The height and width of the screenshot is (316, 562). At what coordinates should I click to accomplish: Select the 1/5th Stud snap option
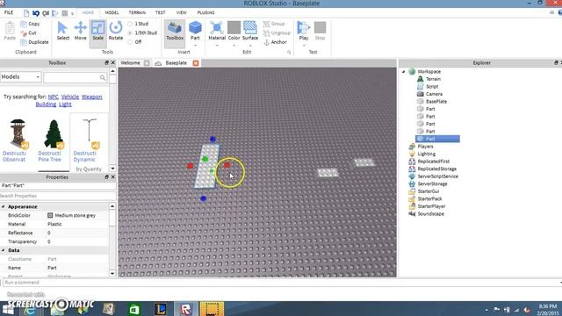point(142,32)
